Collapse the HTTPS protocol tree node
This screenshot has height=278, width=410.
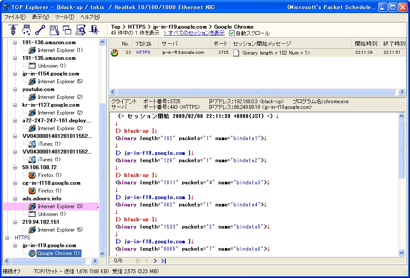7,238
